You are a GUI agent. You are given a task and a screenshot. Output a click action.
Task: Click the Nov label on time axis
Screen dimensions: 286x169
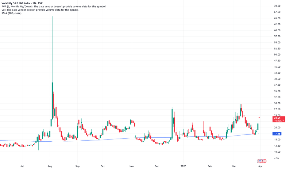(132, 166)
